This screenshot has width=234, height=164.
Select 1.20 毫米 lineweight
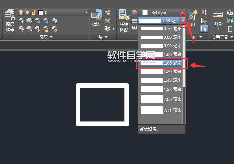161,72
